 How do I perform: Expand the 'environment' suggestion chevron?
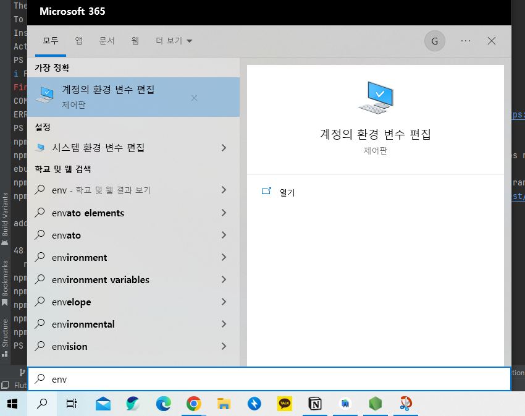tap(224, 257)
